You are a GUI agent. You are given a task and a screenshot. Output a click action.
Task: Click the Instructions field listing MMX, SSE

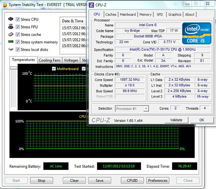(163, 66)
